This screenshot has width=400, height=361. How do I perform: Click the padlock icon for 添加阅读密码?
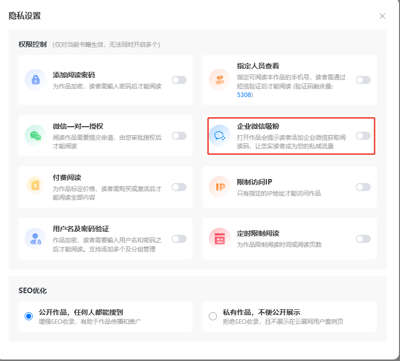[x=35, y=80]
